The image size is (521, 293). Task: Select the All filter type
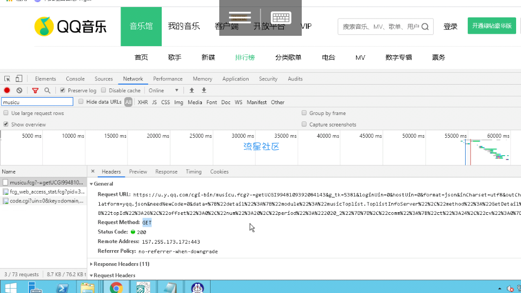pos(128,103)
